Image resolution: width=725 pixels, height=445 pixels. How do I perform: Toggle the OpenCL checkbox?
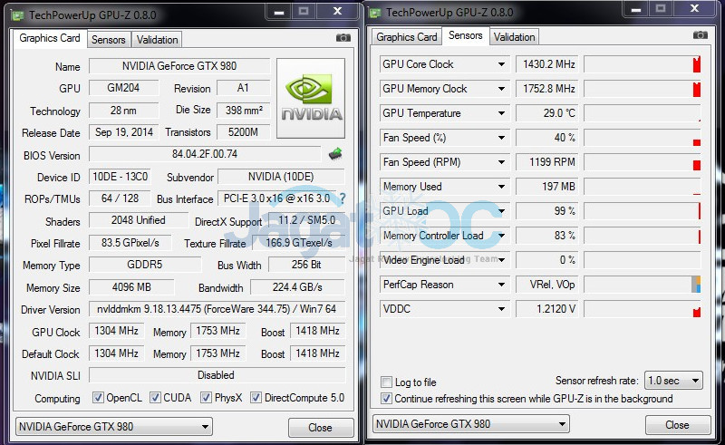pos(98,397)
